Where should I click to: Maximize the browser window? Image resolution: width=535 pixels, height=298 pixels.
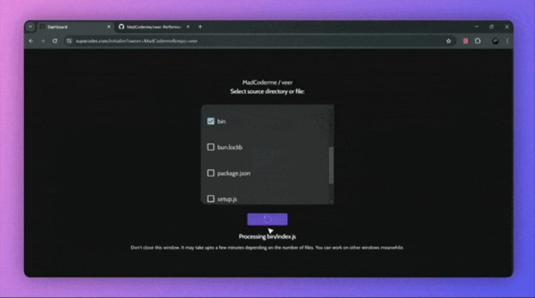(x=492, y=27)
